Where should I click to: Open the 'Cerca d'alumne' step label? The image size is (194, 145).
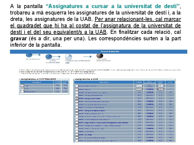pos(33,59)
